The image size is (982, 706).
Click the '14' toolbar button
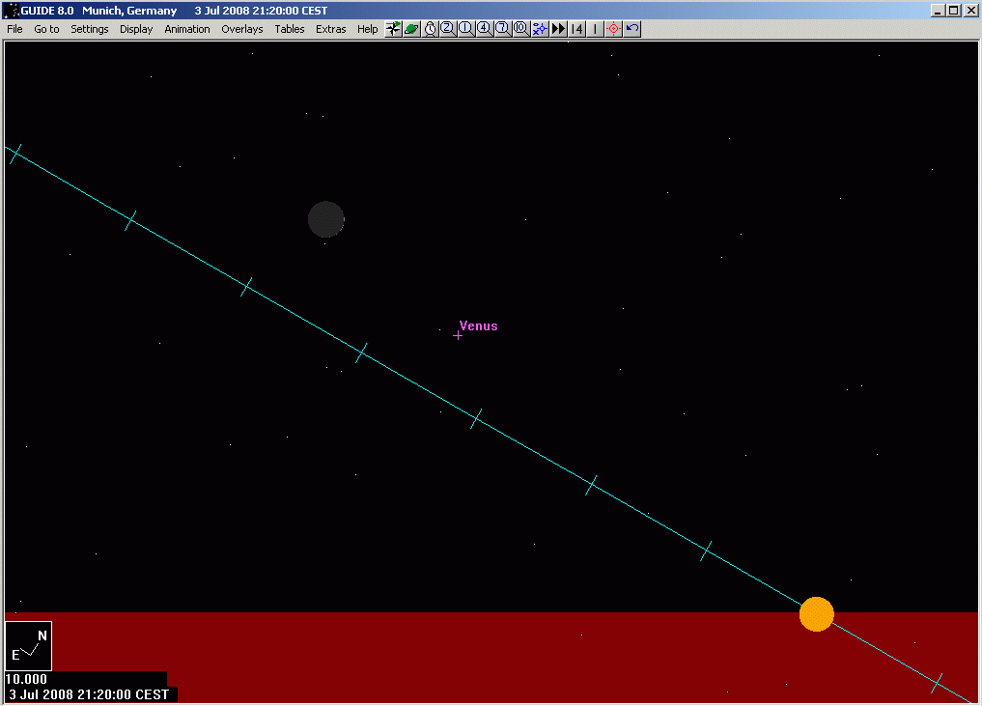[576, 29]
